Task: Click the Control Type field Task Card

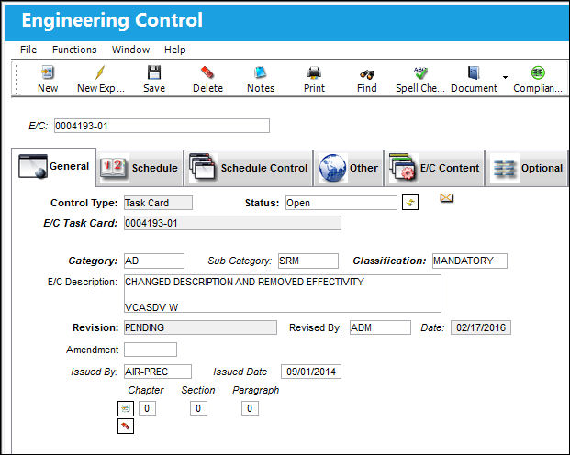Action: [158, 203]
